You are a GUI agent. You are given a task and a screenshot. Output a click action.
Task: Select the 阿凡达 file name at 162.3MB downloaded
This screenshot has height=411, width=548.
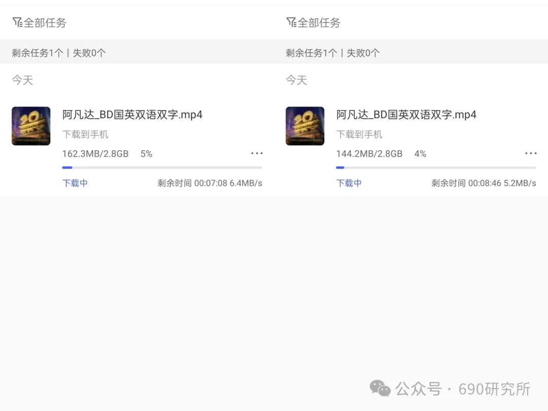pyautogui.click(x=132, y=115)
